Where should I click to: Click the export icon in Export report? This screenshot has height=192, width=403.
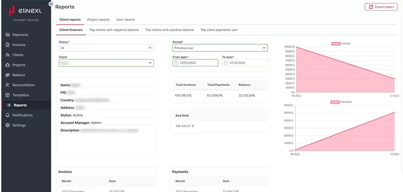click(x=371, y=7)
